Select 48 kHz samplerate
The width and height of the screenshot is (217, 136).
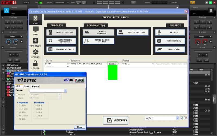click(17, 112)
